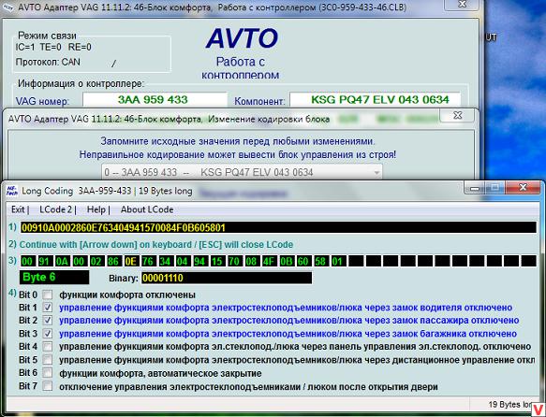Screen dimensions: 546x417
Task: Toggle Bit 0 comfort functions disabled checkbox
Action: [48, 295]
